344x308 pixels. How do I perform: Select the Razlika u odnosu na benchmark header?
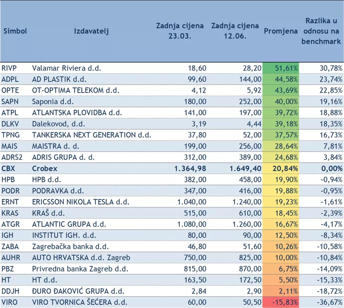pos(321,31)
